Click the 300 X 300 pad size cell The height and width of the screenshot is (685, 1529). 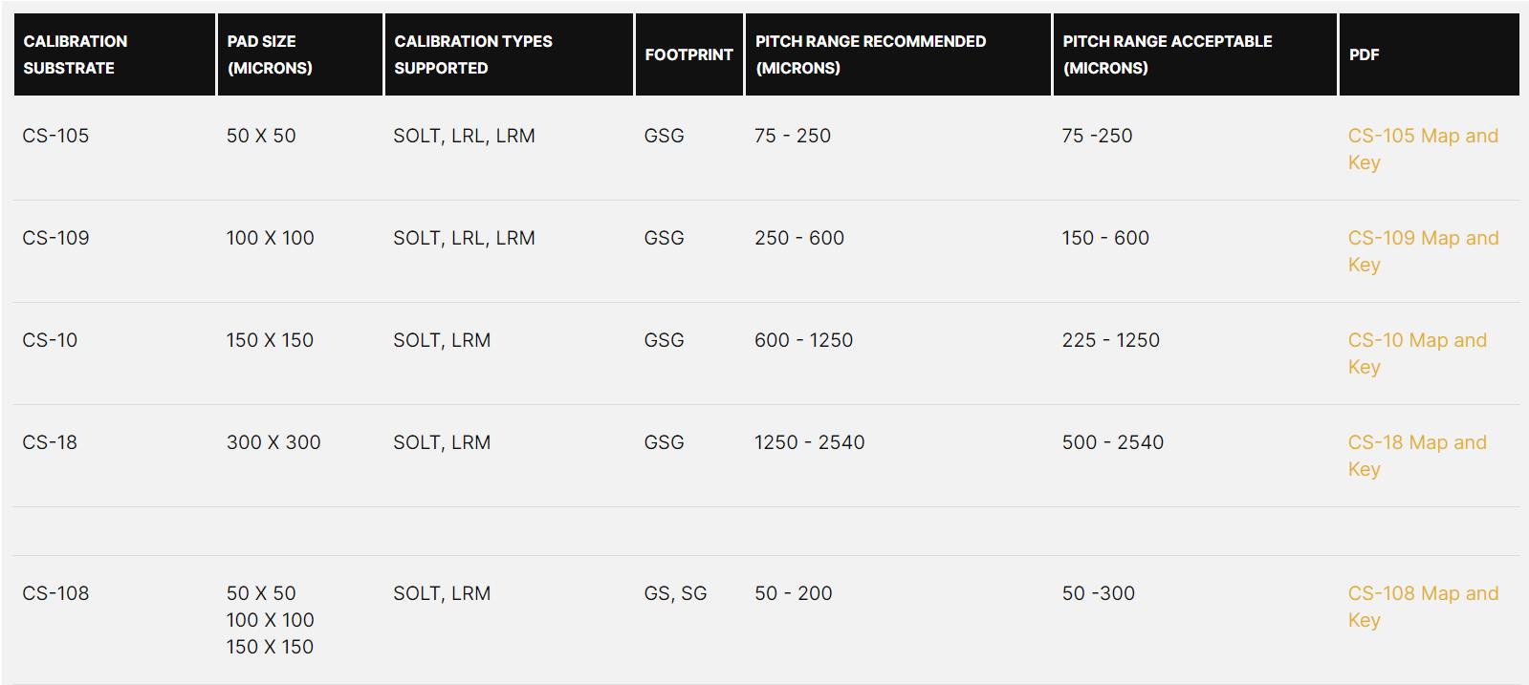pyautogui.click(x=273, y=442)
